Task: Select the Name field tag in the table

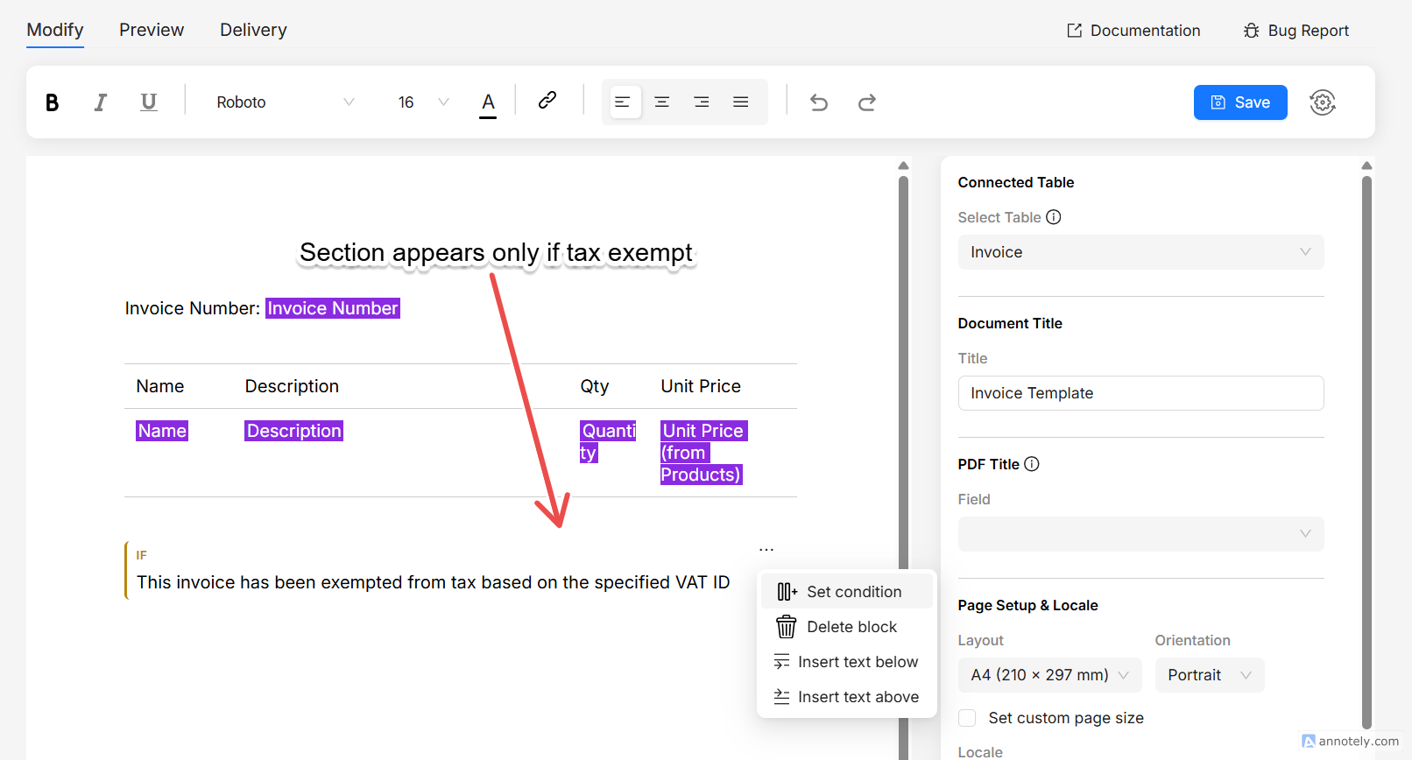Action: 162,431
